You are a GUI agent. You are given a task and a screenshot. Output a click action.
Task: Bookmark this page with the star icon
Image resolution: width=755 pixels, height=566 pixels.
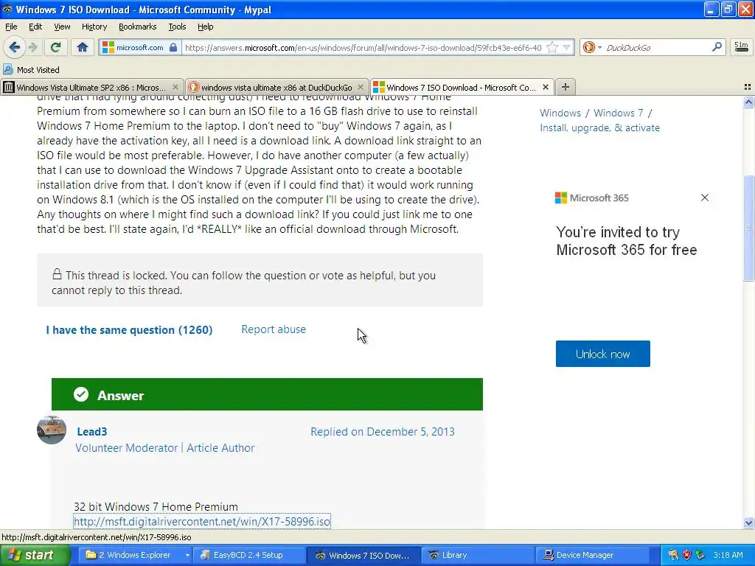point(553,47)
